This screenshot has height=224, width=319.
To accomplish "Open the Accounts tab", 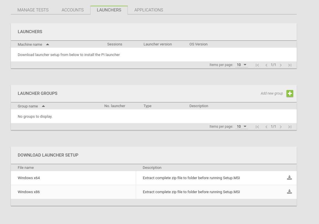I will 73,10.
